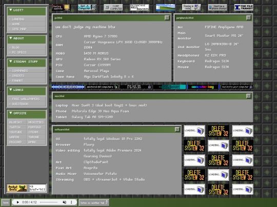Click 'Voicemeeter Potato' audio mixer value

(100, 174)
